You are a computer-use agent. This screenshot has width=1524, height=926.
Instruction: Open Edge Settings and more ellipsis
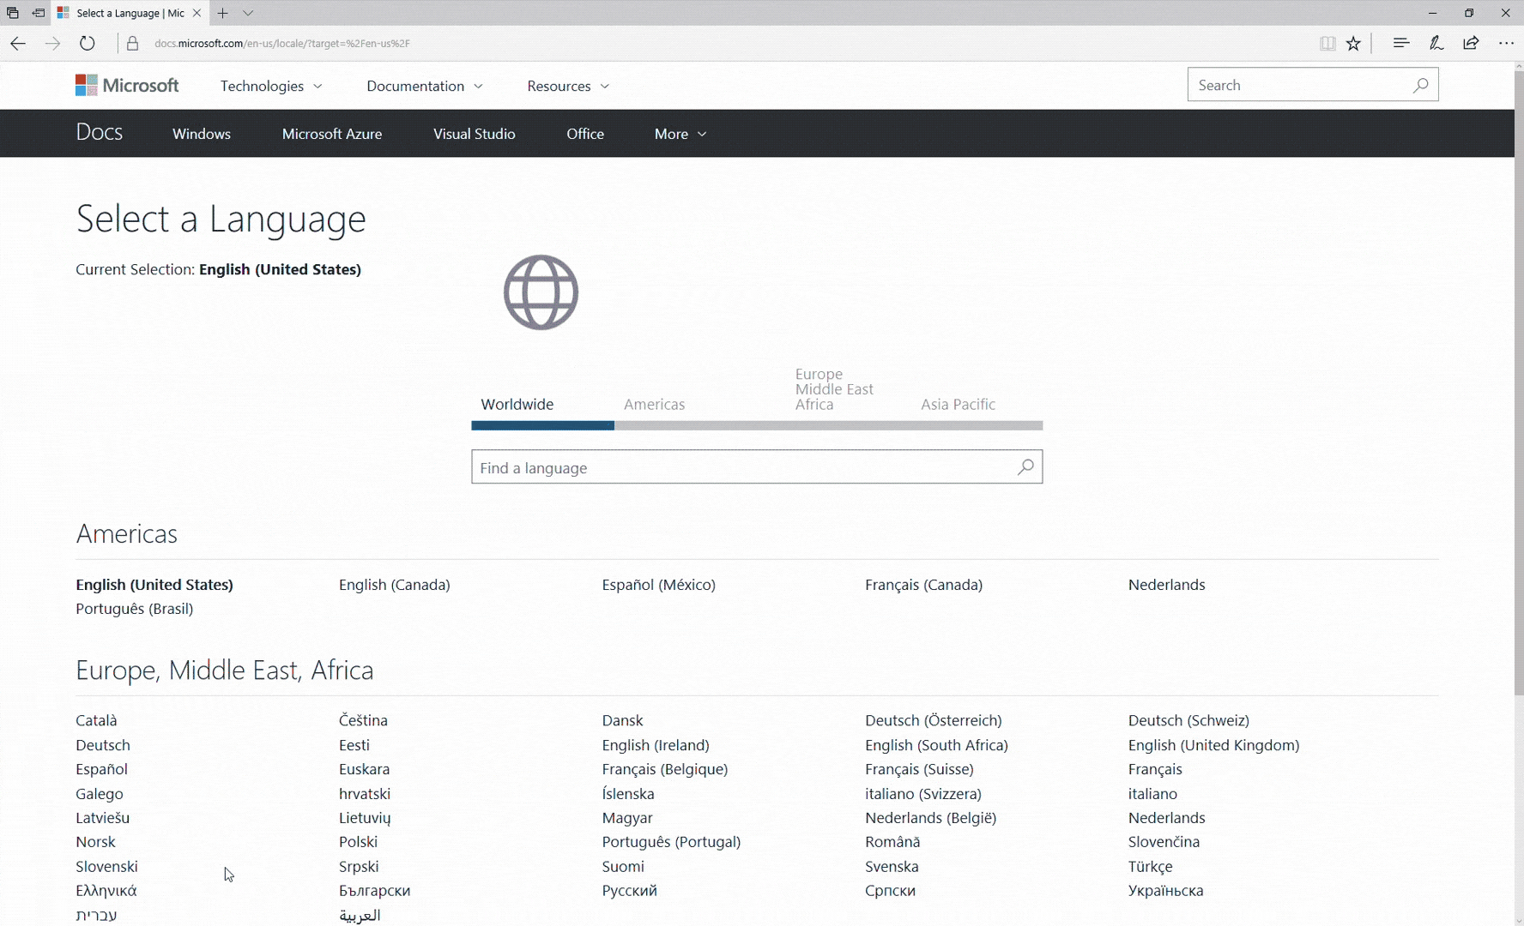coord(1506,43)
